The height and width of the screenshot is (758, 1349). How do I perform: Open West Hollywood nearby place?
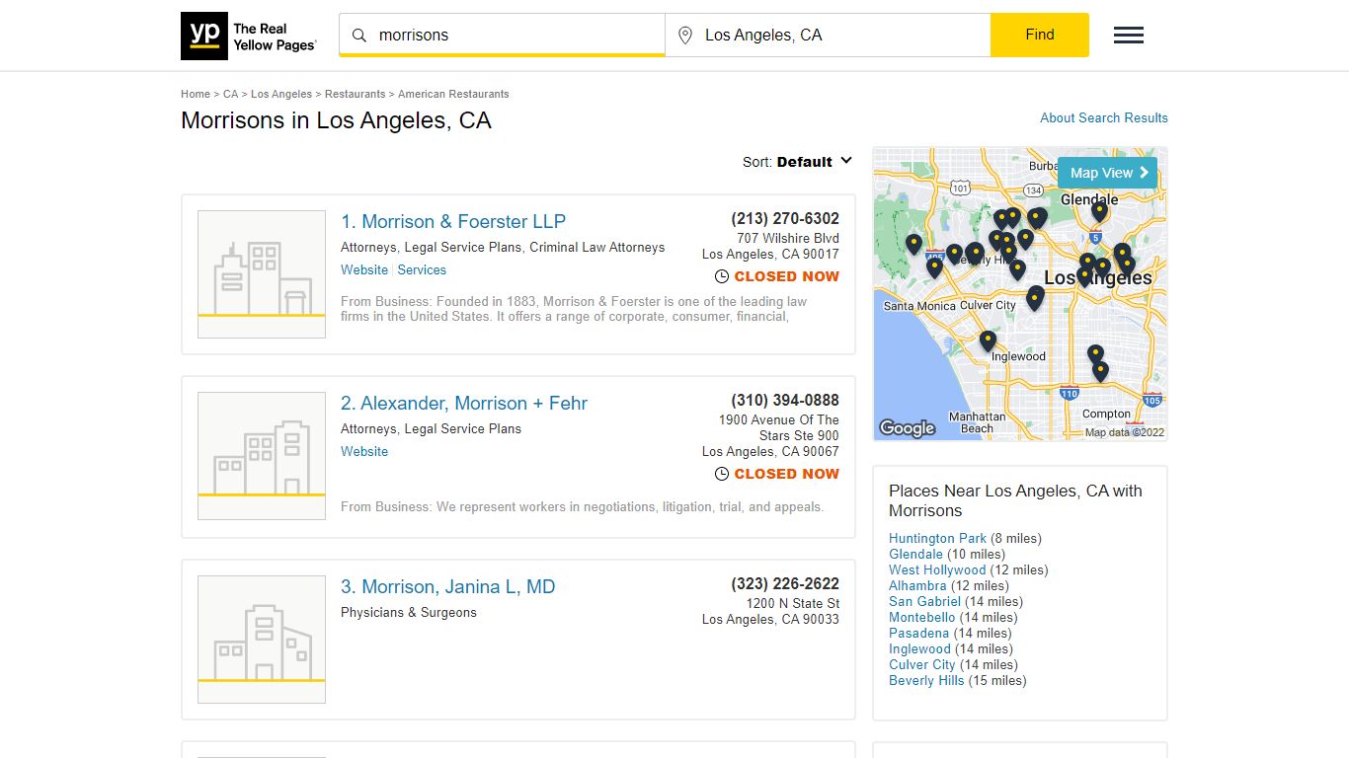[x=937, y=570]
